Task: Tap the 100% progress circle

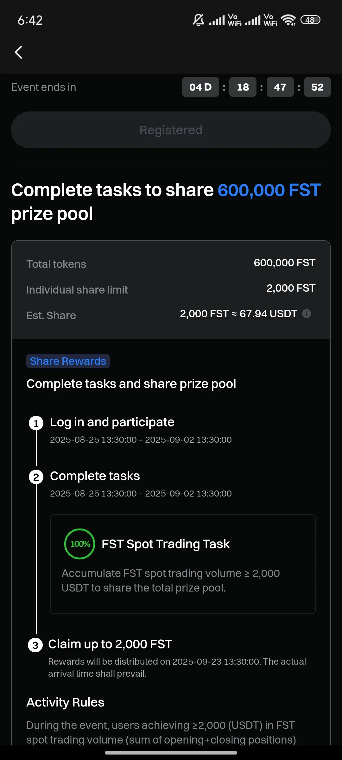Action: 80,544
